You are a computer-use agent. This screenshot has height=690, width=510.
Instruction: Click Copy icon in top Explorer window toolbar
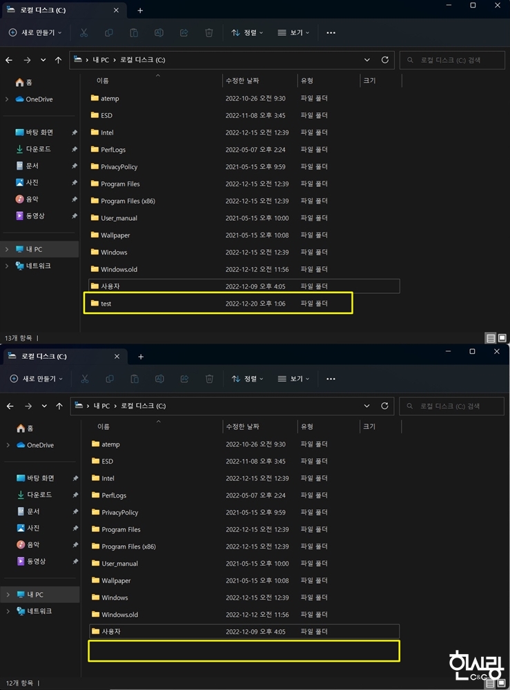tap(108, 32)
